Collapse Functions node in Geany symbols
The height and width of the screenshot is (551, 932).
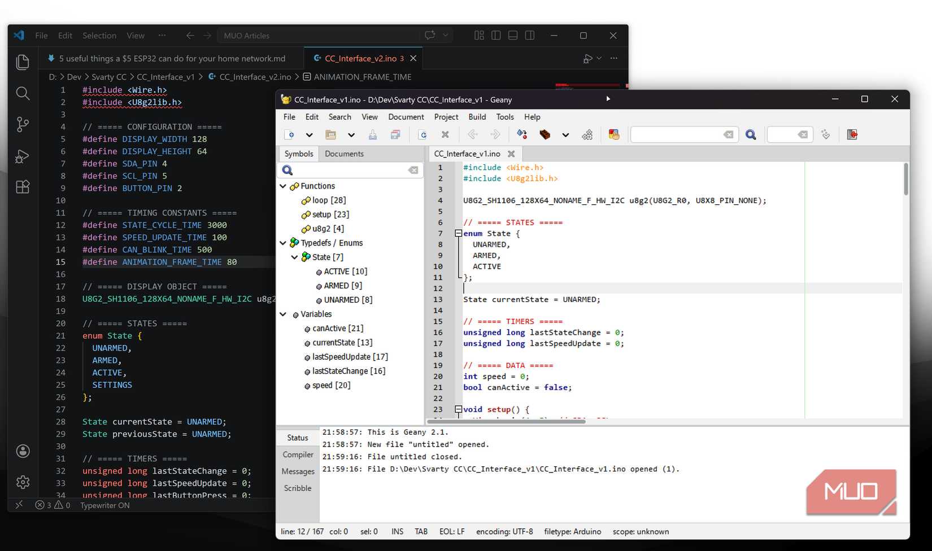(x=283, y=186)
